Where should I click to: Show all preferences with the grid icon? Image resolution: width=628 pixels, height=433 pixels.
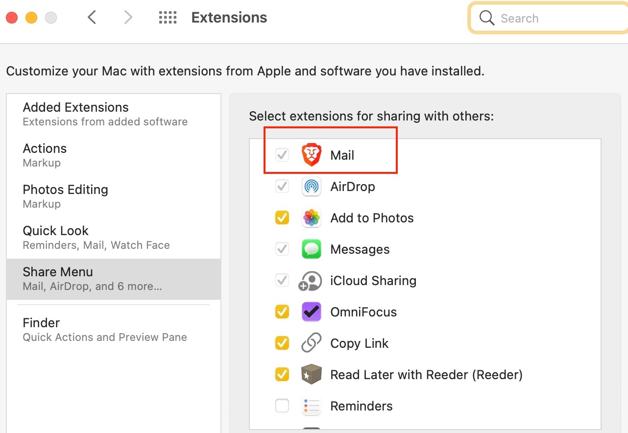[168, 18]
